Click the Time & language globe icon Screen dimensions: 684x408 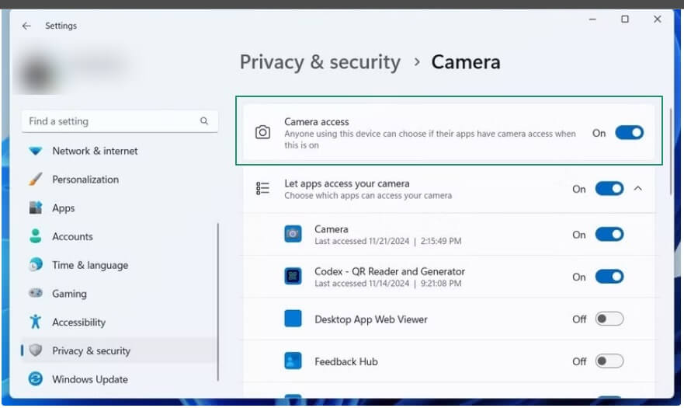click(36, 265)
